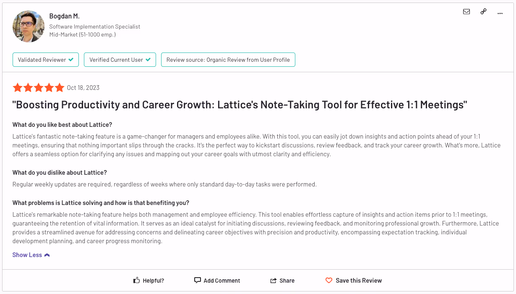The height and width of the screenshot is (294, 516).
Task: Open Bogdan M. profile photo
Action: pyautogui.click(x=29, y=26)
